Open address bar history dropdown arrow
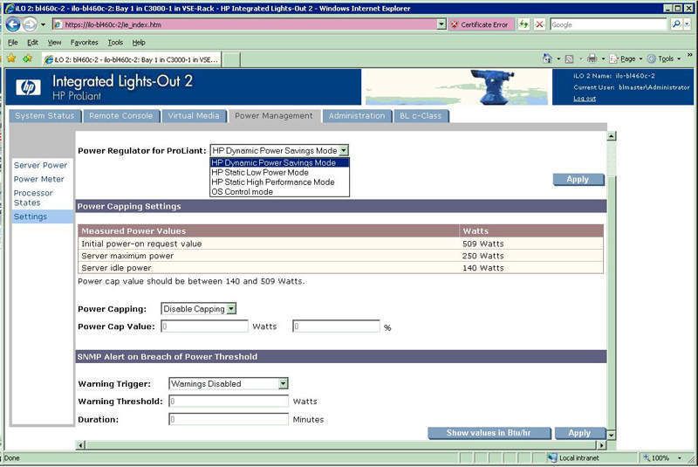This screenshot has height=467, width=698. pyautogui.click(x=441, y=24)
